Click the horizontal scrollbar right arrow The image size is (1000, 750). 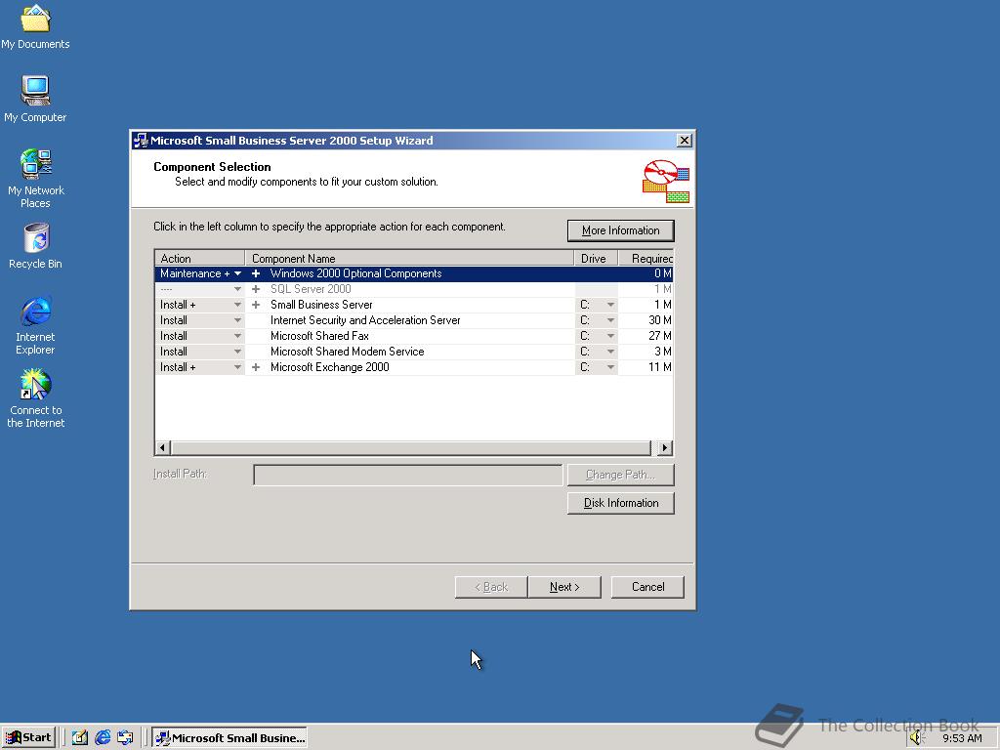point(664,447)
